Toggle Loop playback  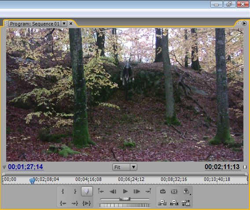click(x=162, y=191)
